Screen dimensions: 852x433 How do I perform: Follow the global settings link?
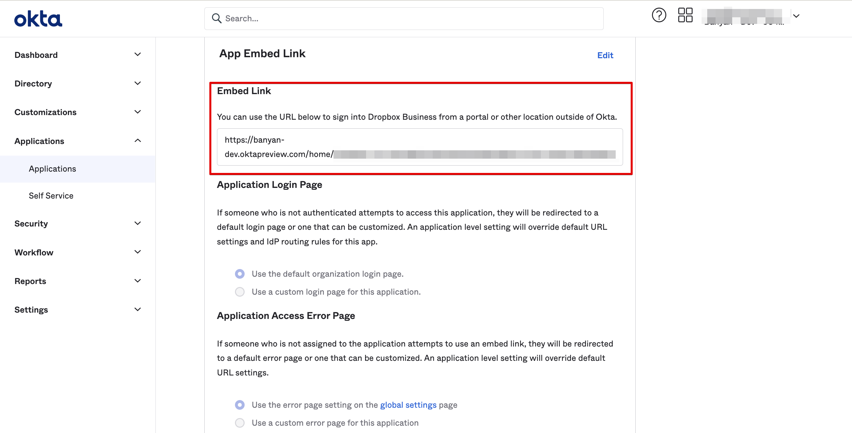point(408,405)
